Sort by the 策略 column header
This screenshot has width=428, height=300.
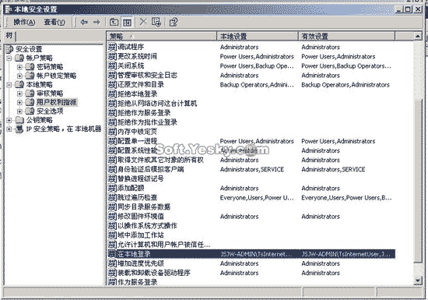pyautogui.click(x=162, y=37)
